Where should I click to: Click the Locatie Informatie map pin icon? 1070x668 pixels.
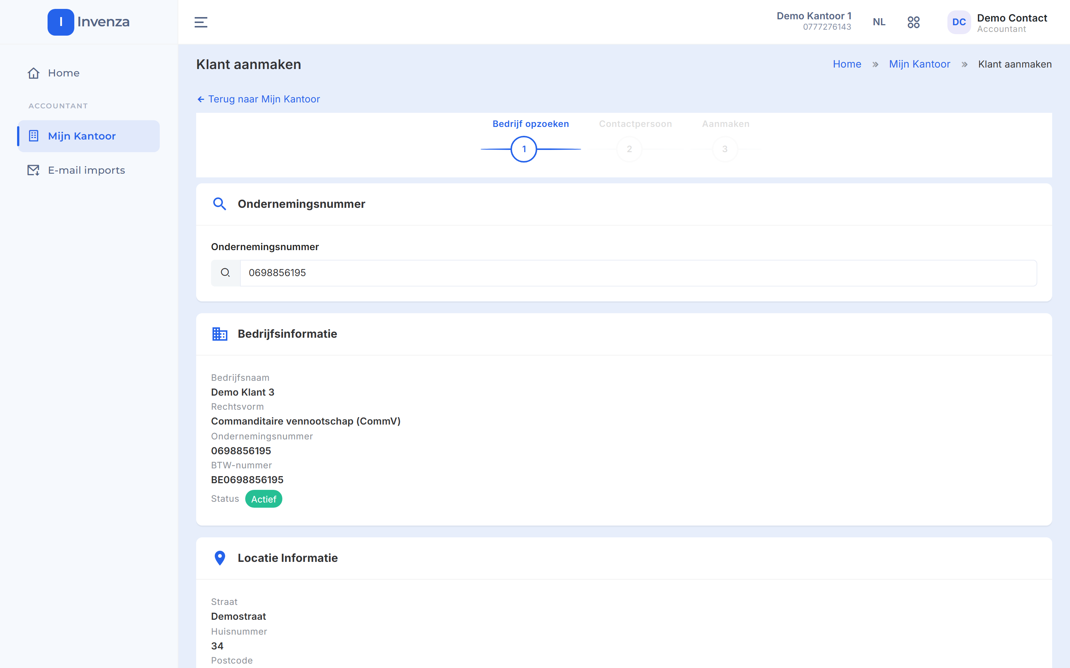(x=220, y=557)
